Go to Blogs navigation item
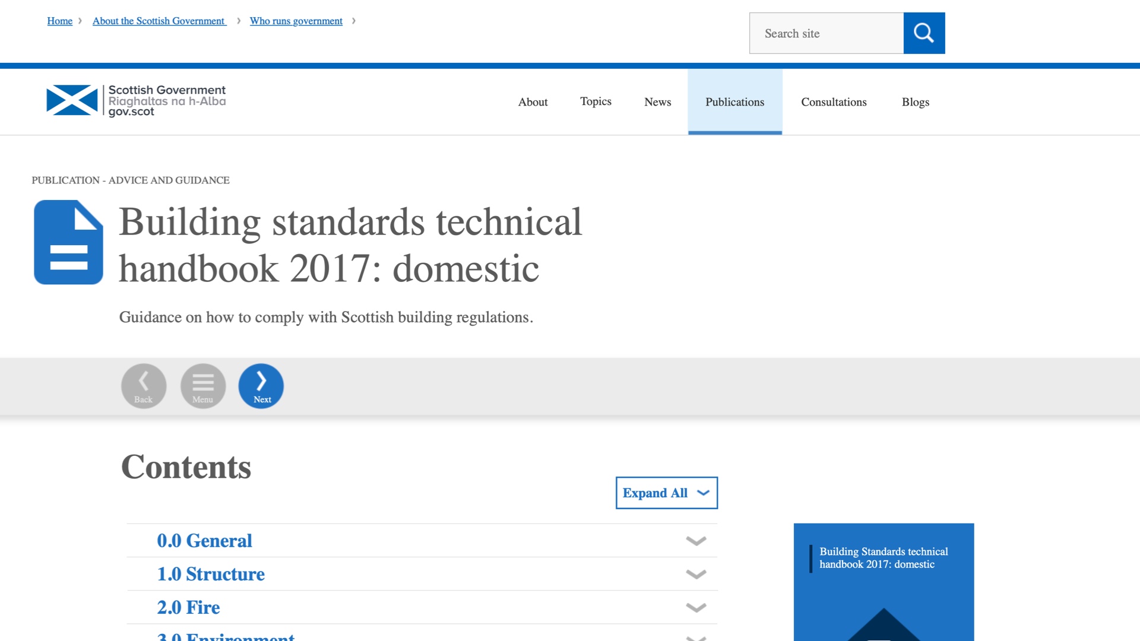This screenshot has height=641, width=1140. click(x=915, y=102)
